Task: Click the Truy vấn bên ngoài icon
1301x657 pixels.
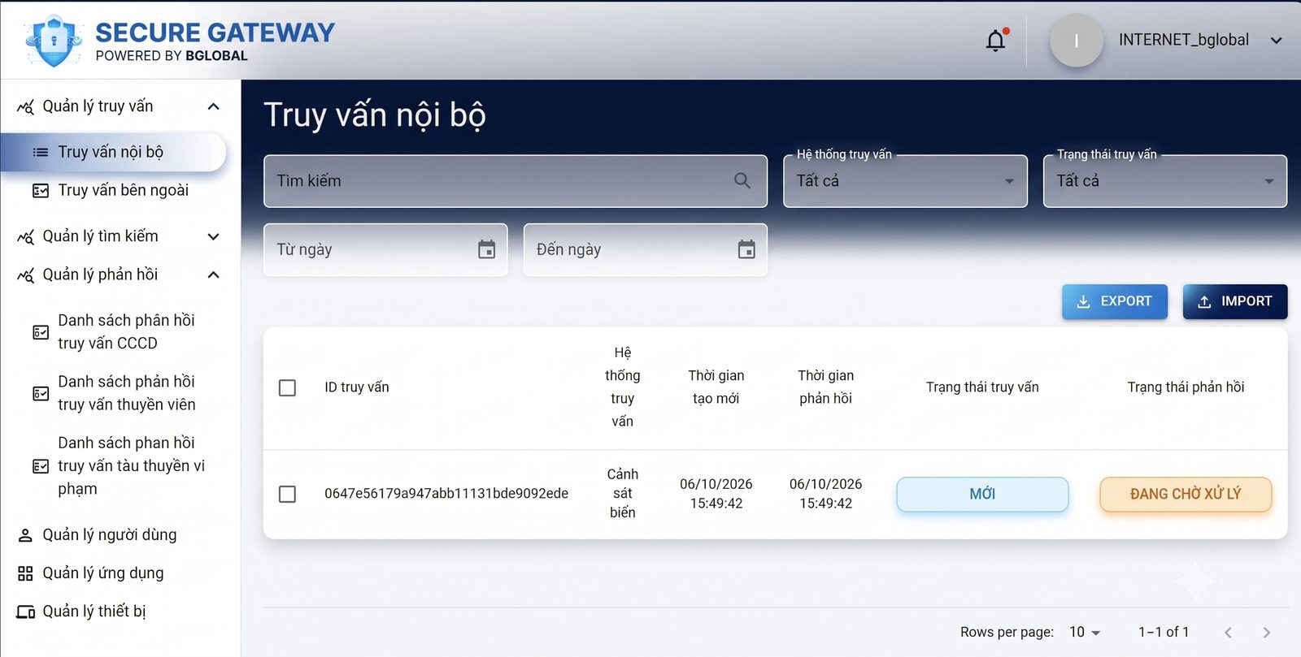Action: (x=41, y=191)
